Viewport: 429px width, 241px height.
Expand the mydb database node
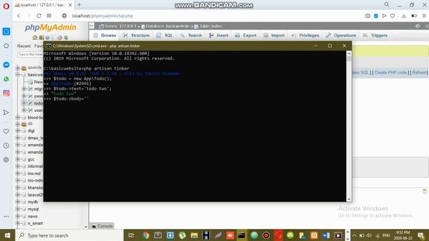tap(18, 202)
